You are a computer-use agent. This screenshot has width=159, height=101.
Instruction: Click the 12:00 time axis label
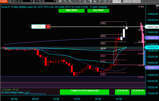click(77, 99)
